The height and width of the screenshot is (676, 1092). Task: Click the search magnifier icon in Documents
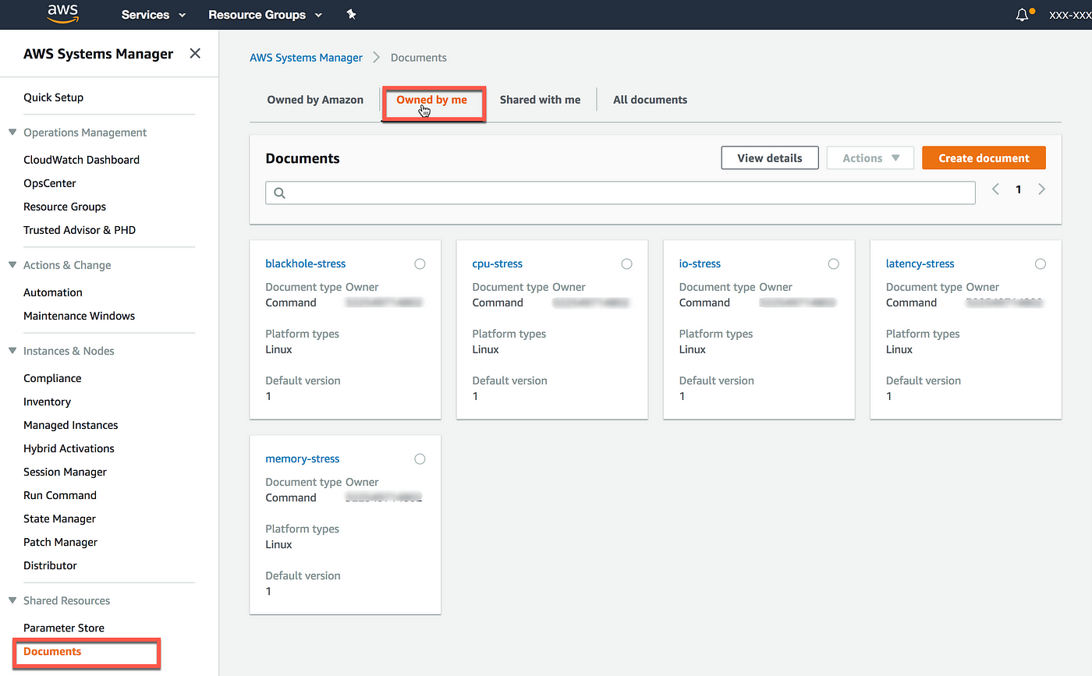279,193
